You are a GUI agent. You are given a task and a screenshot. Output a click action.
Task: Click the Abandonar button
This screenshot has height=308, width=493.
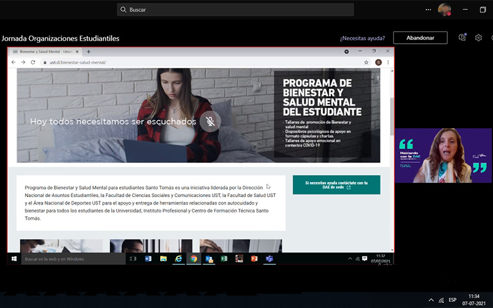coord(420,38)
